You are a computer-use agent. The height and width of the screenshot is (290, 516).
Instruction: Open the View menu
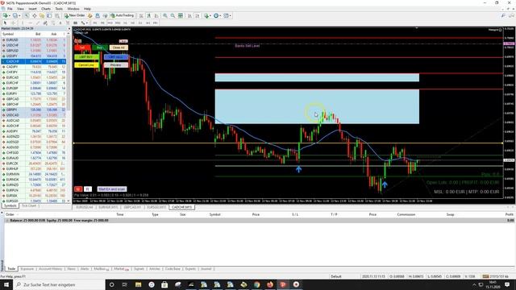click(20, 9)
